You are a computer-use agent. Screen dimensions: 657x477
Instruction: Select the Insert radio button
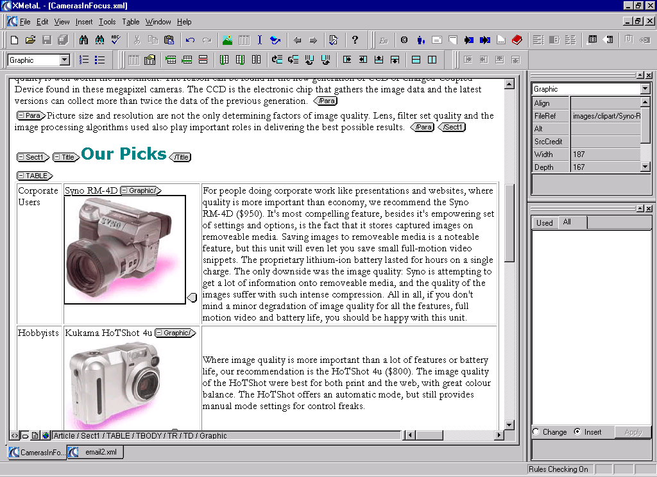pos(577,431)
